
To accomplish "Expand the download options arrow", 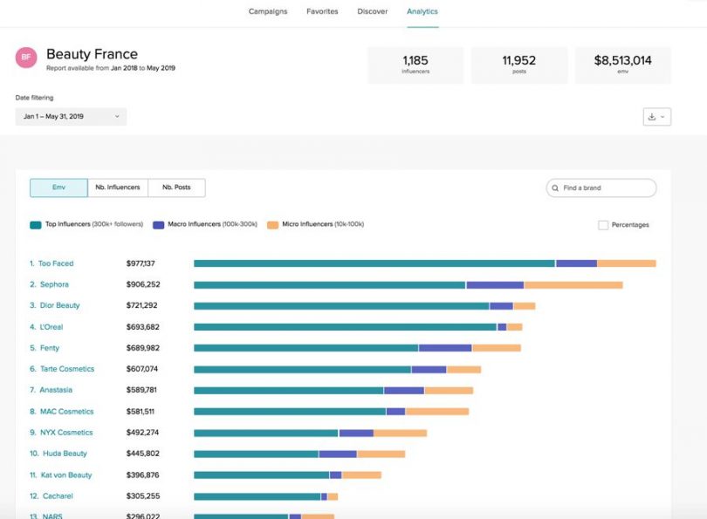I will click(662, 117).
